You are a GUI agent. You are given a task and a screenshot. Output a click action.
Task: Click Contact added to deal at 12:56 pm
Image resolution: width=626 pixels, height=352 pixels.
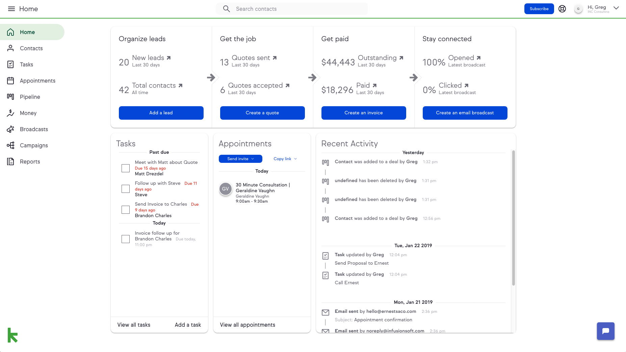click(376, 218)
